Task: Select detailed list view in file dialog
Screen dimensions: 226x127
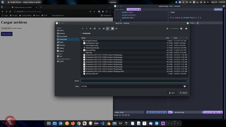Action: tap(107, 29)
